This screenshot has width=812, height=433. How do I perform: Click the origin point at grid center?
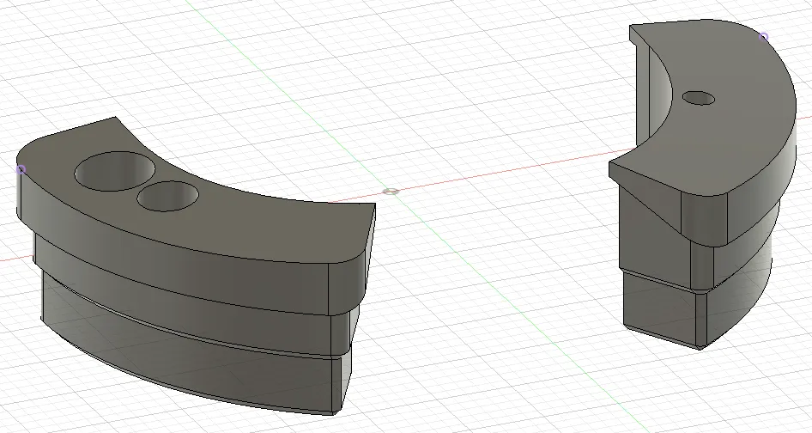[391, 191]
